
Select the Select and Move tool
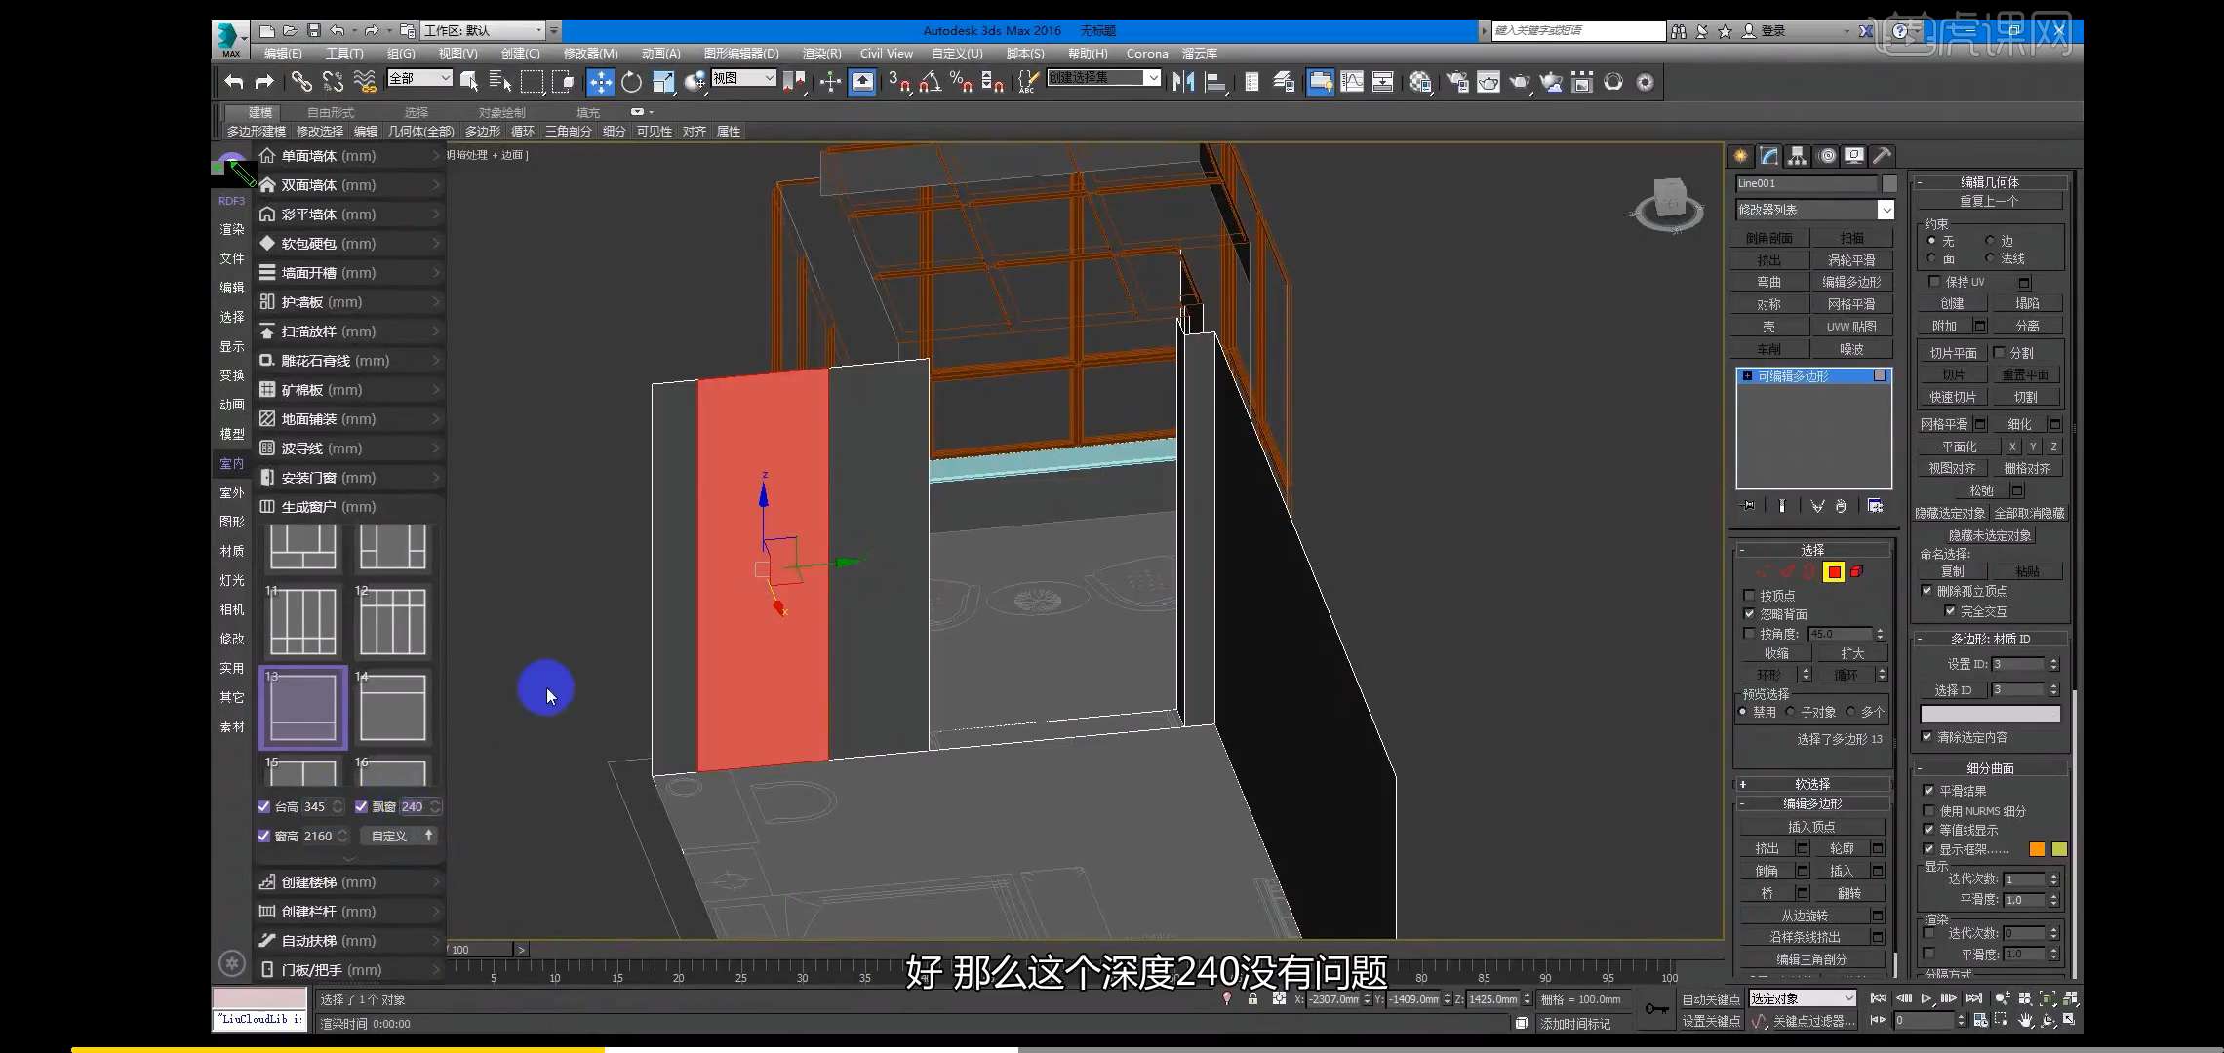602,82
